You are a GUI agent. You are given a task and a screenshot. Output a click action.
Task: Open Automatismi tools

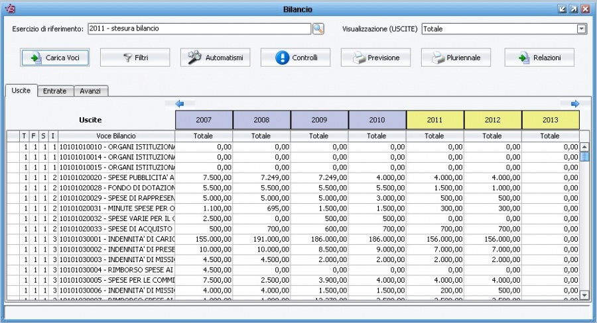click(215, 58)
